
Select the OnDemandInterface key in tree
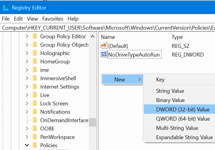tap(64, 120)
